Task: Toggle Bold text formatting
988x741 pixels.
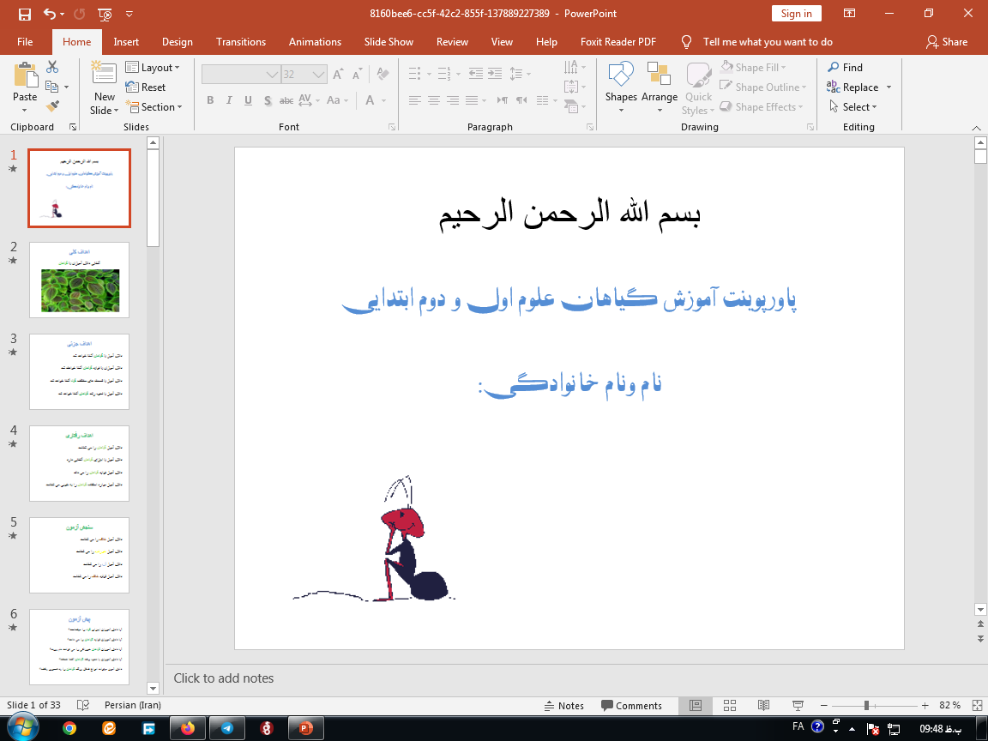Action: click(x=210, y=100)
